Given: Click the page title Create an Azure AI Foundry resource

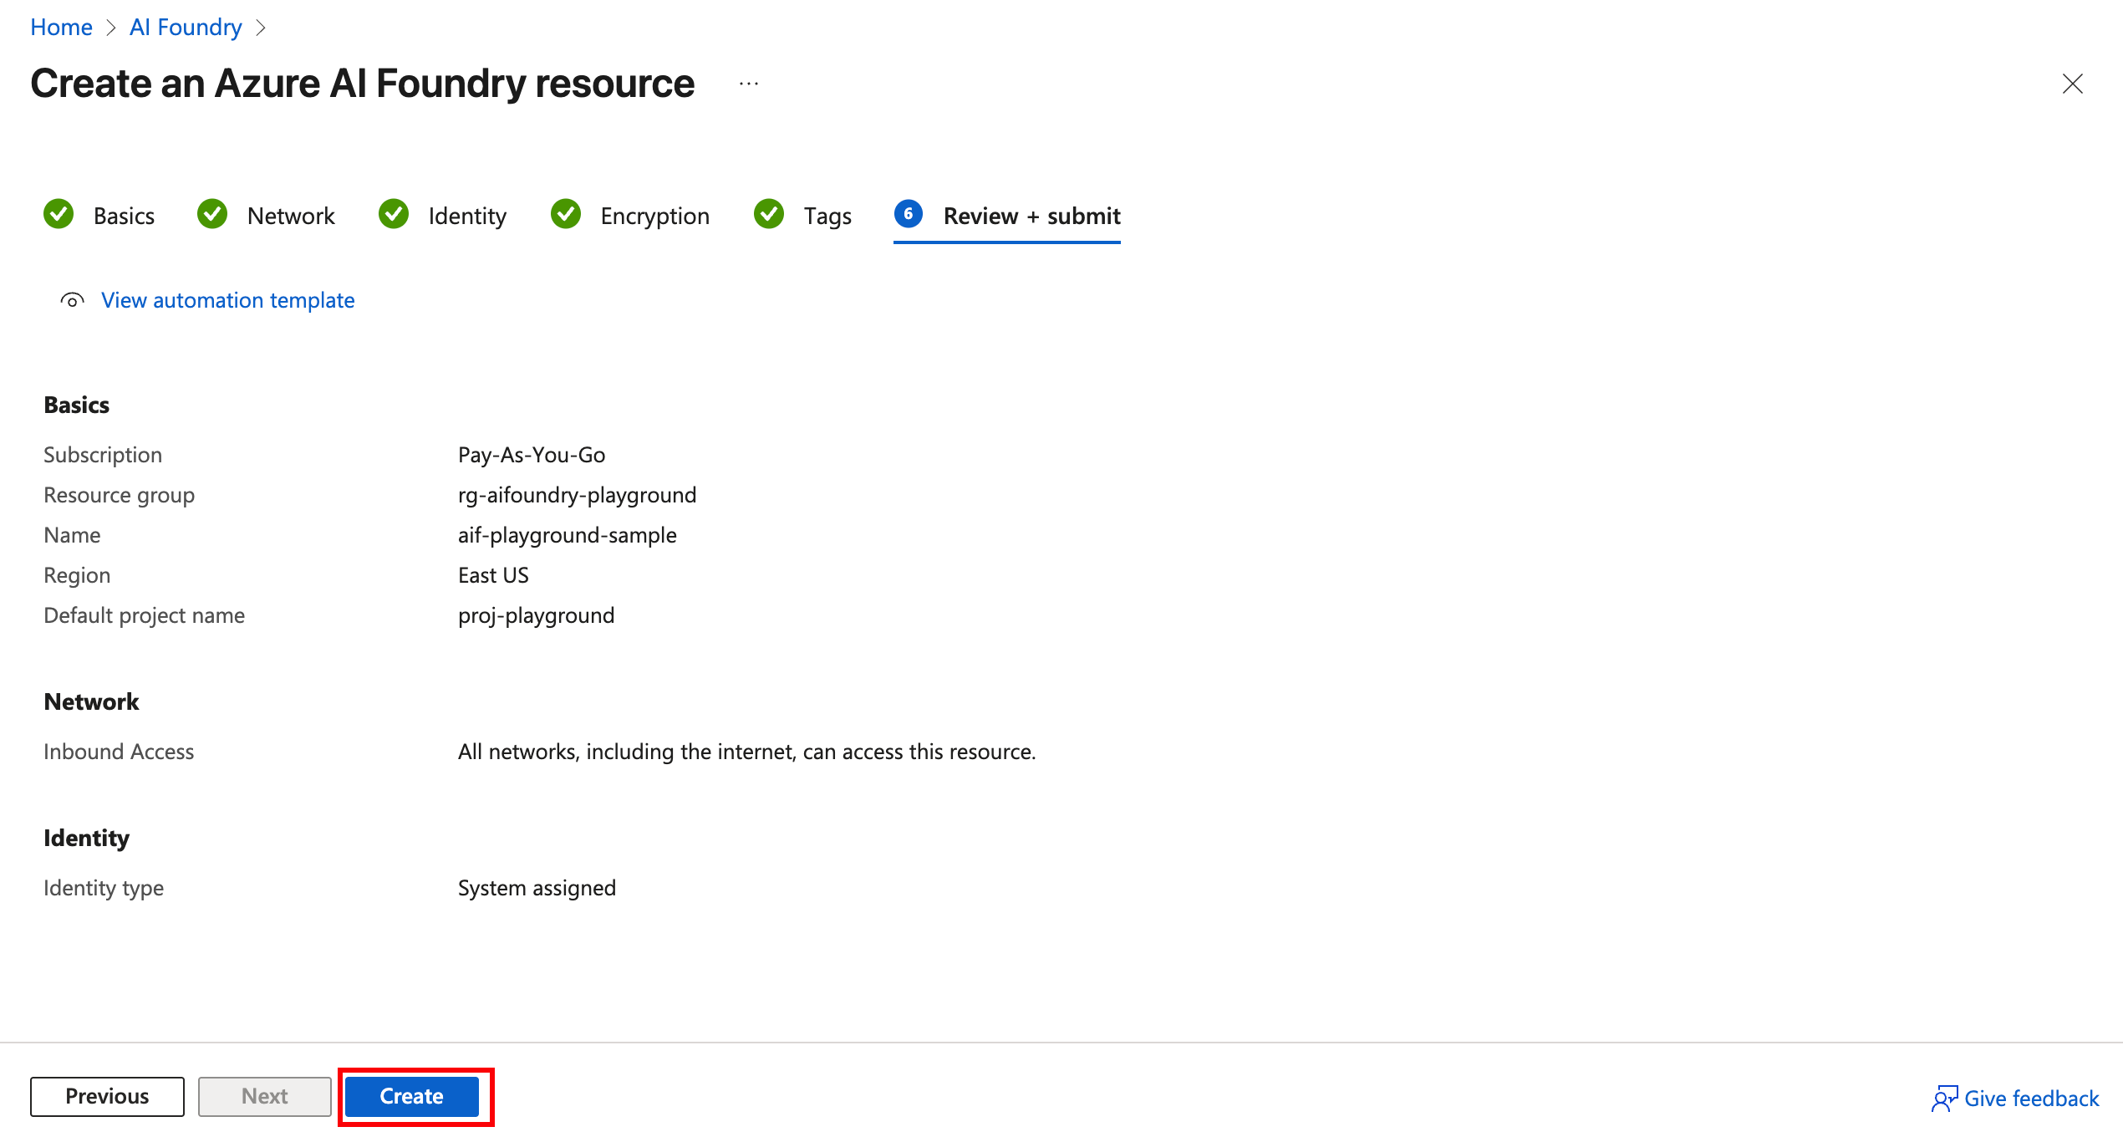Looking at the screenshot, I should tap(363, 84).
